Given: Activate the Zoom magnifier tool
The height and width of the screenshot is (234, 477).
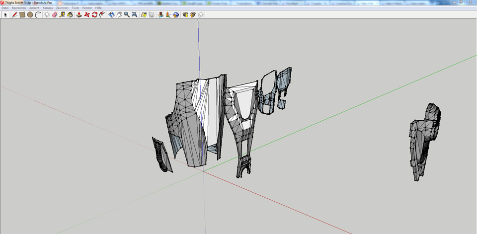Looking at the screenshot, I should point(127,14).
